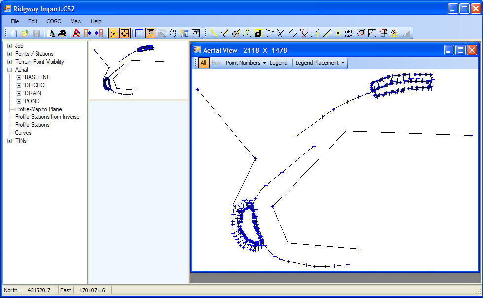This screenshot has width=483, height=298.
Task: Click the East coordinate value field
Action: (92, 290)
